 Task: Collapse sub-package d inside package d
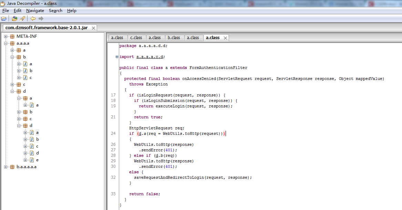(x=19, y=126)
